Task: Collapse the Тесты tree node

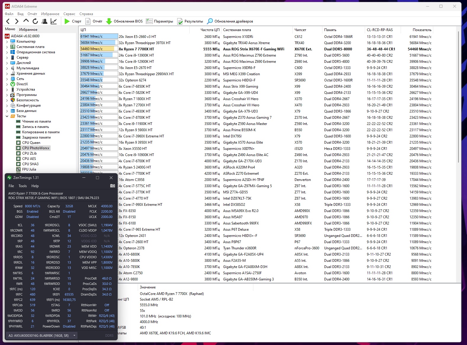Action: [x=7, y=116]
